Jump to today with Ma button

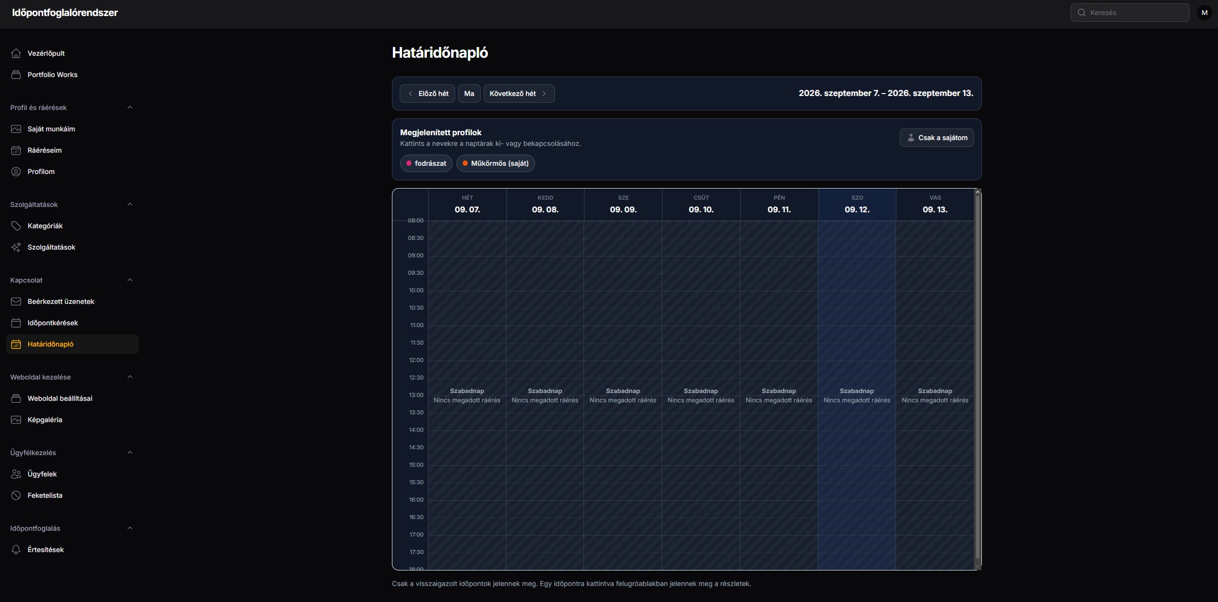click(x=469, y=94)
